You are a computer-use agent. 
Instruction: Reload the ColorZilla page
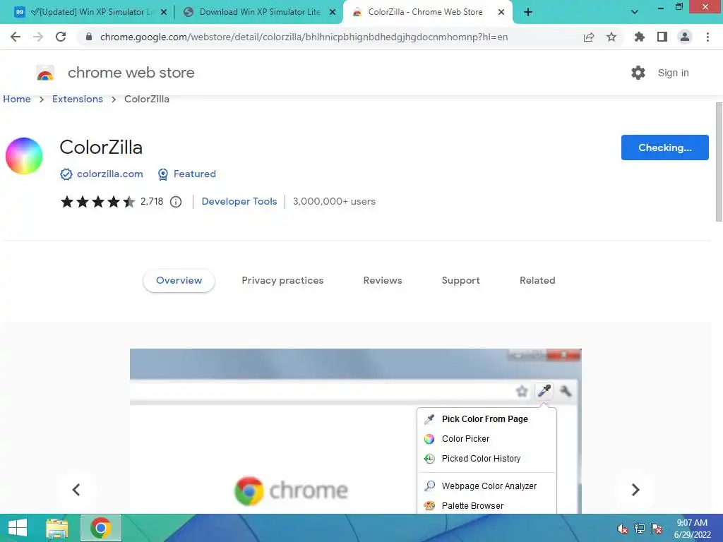tap(61, 37)
